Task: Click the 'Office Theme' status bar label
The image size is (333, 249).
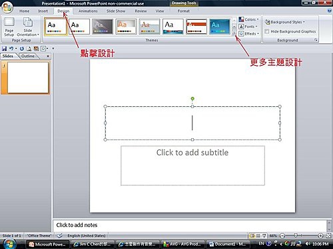Action: tap(39, 236)
